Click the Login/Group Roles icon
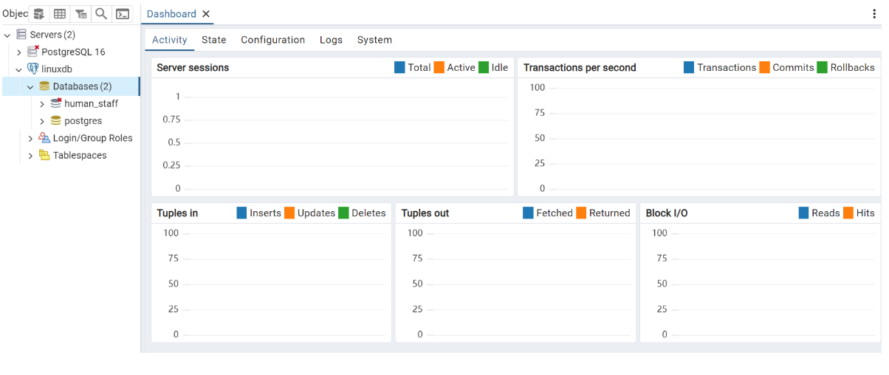 coord(44,138)
